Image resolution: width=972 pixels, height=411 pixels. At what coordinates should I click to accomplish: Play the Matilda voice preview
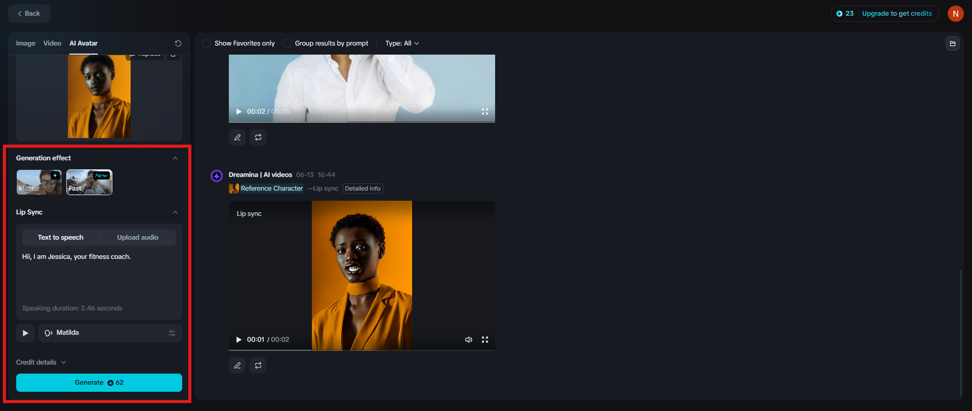tap(25, 333)
